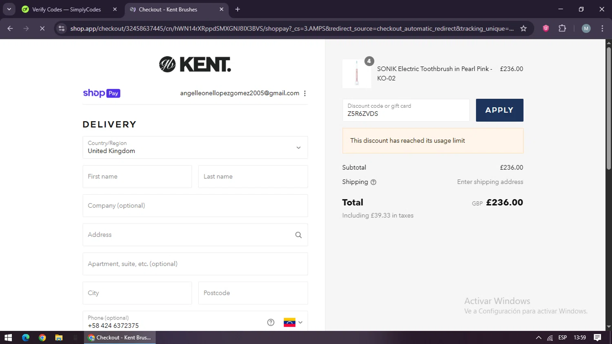Select Checkout - Kent Brushes taskbar button
612x344 pixels.
[x=120, y=337]
